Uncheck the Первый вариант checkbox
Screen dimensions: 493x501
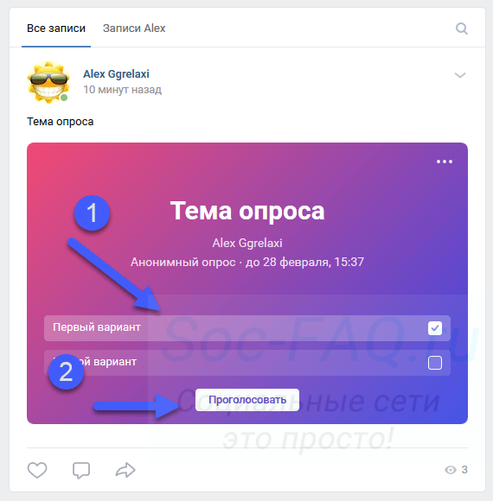[435, 328]
